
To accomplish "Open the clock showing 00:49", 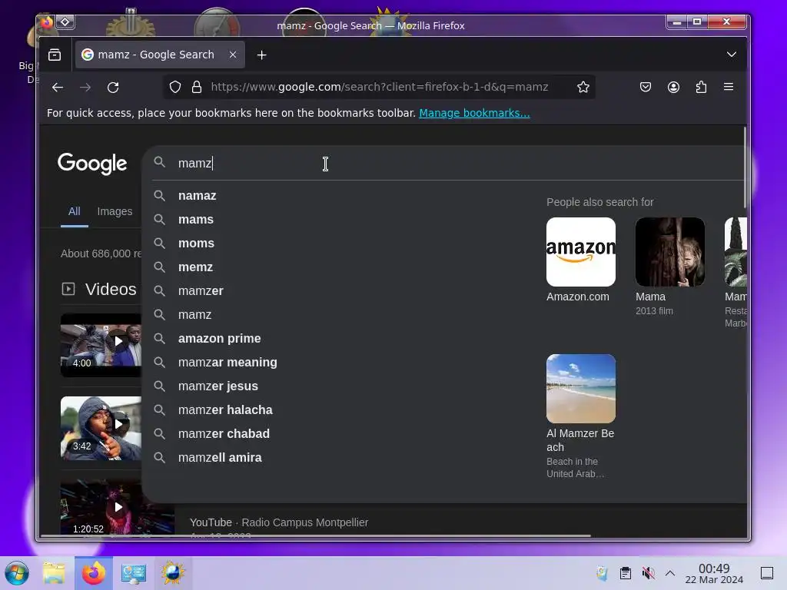I will [x=714, y=573].
